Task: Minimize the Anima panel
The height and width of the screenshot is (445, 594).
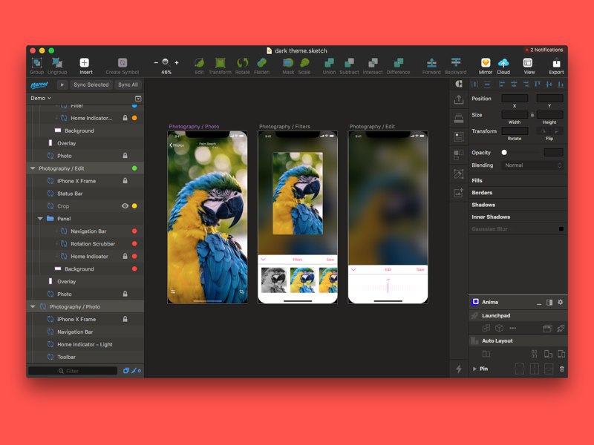Action: tap(539, 303)
